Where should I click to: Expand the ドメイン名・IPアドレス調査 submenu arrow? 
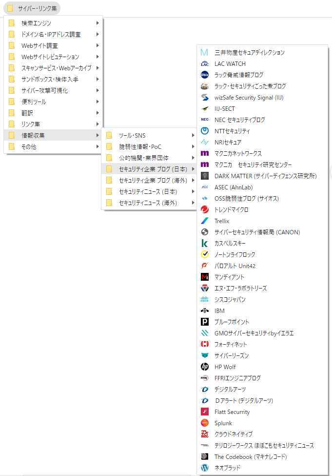pos(98,34)
